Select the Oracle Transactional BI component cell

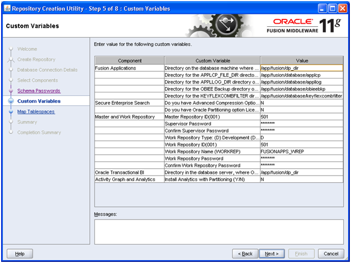click(x=129, y=172)
